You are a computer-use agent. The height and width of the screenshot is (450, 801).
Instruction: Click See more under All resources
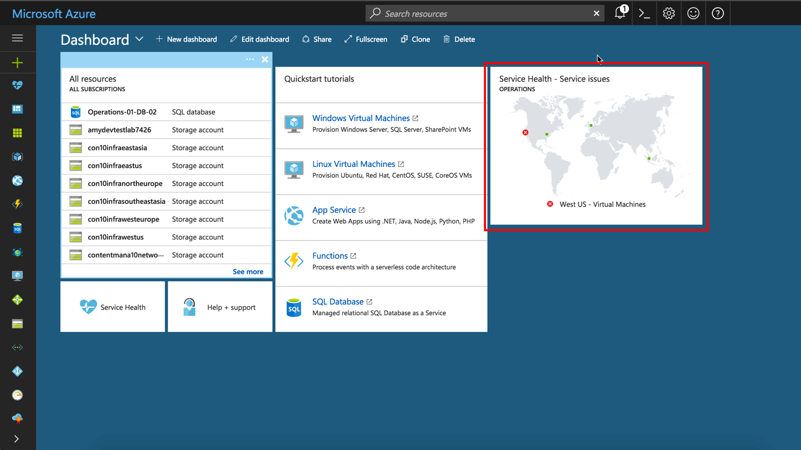point(248,272)
